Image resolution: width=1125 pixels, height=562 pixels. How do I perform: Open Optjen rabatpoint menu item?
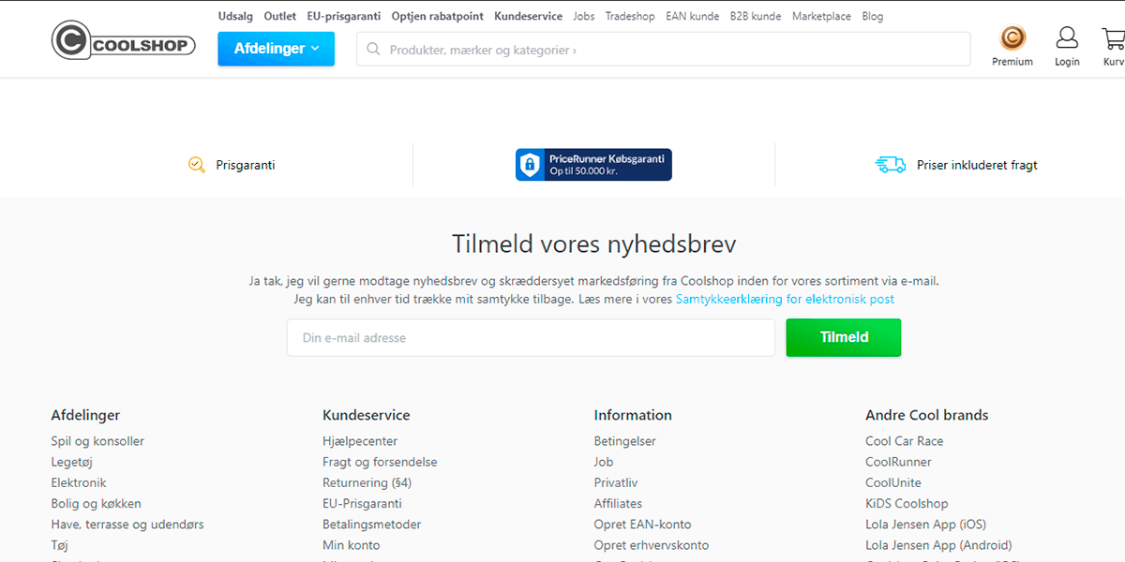(x=438, y=16)
